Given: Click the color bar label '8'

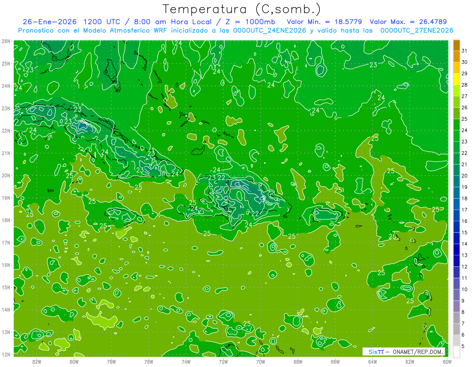Looking at the screenshot, I should (x=463, y=312).
